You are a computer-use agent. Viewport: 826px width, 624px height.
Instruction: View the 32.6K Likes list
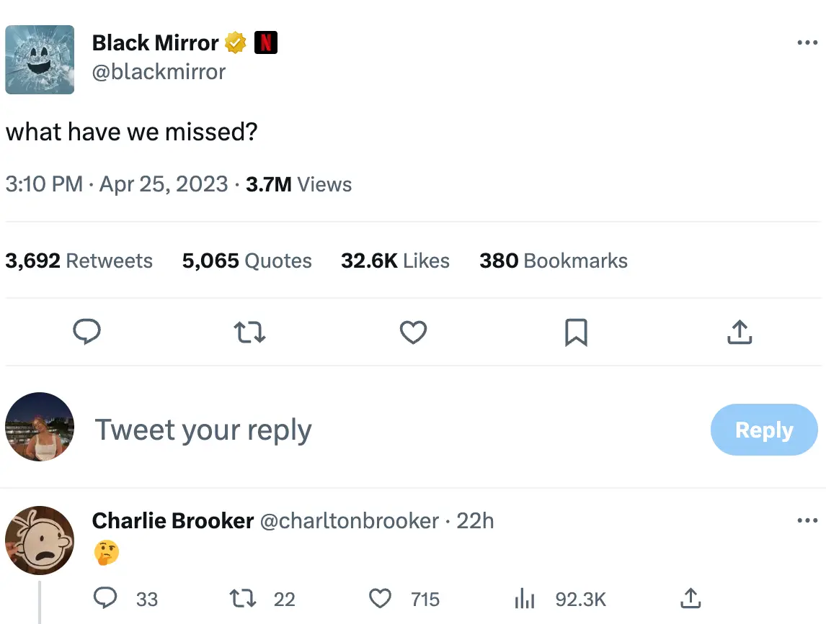395,261
